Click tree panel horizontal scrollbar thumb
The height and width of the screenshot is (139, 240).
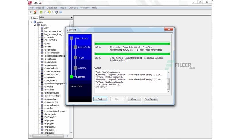(48, 136)
